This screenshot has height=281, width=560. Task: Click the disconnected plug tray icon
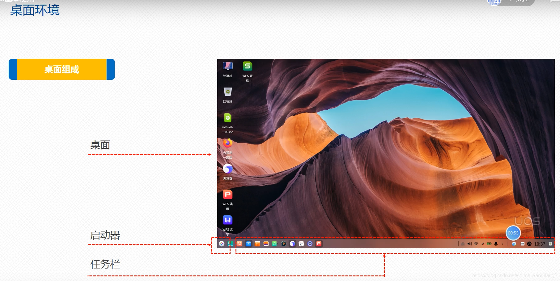(x=483, y=244)
